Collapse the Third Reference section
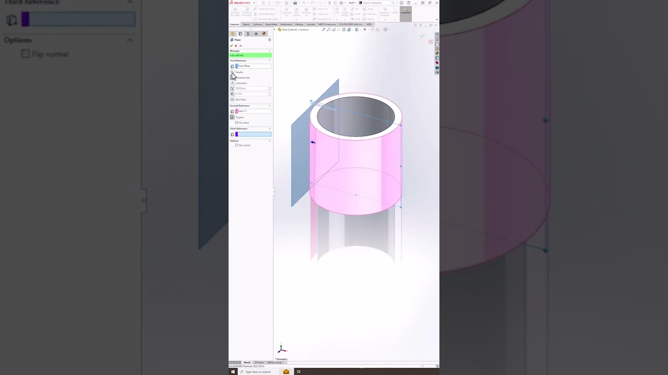Viewport: 668px width, 375px height. 270,129
